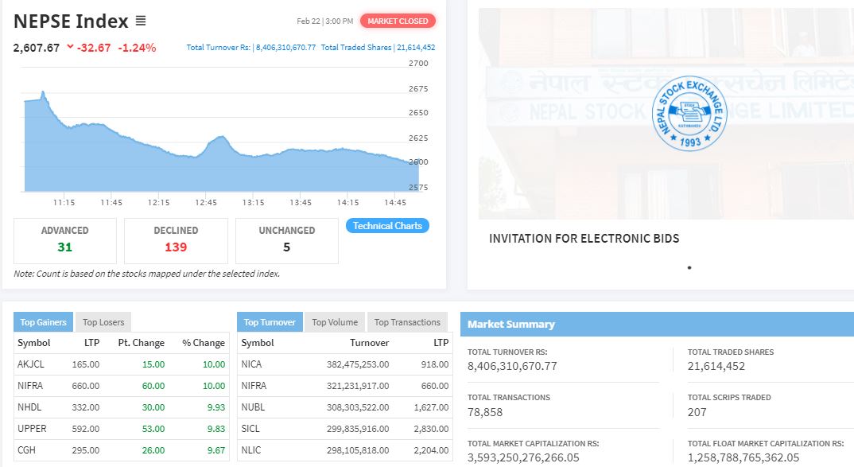854x467 pixels.
Task: Open the hamburger menu beside NEPSE Index
Action: pos(141,21)
